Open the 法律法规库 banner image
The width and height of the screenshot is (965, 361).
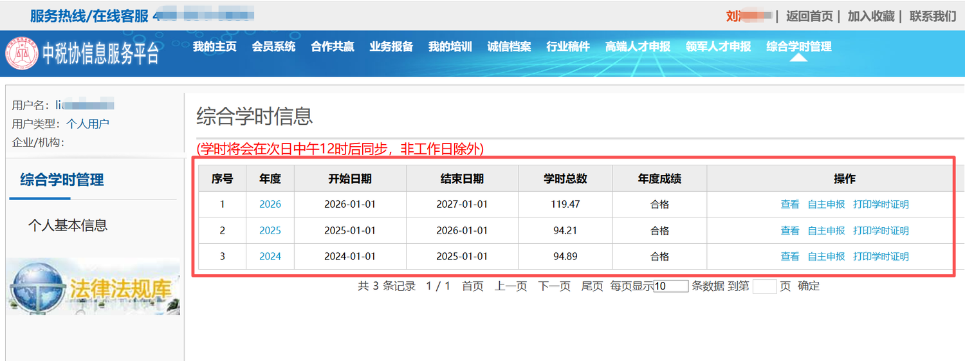[93, 287]
